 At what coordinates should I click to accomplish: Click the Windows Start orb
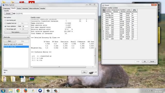3,91
